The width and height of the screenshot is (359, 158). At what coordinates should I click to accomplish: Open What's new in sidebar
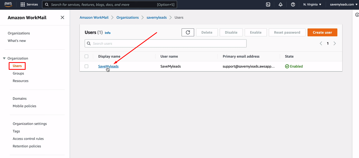[17, 41]
